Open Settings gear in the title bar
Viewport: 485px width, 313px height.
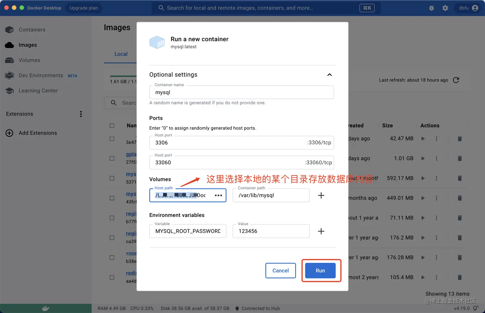(445, 8)
